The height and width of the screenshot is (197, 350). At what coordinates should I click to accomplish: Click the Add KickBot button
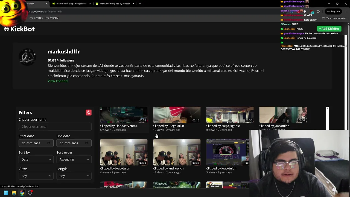(x=329, y=29)
